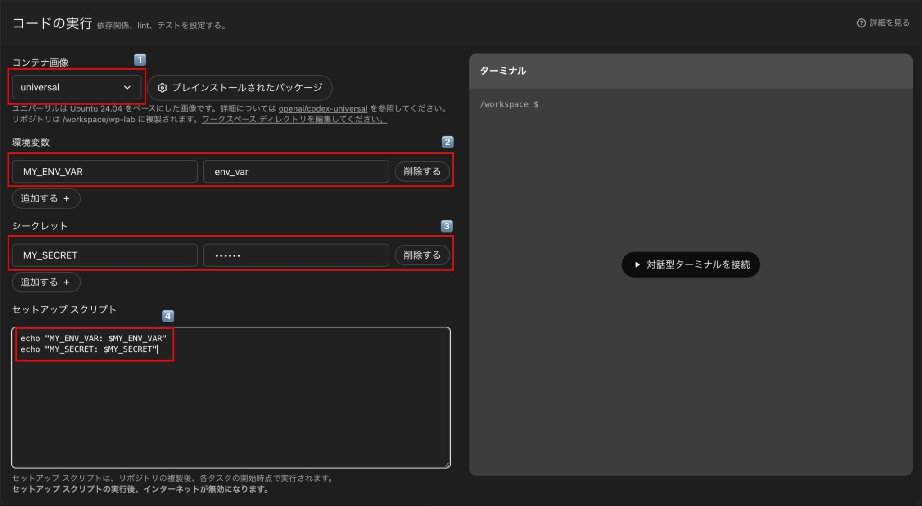Click the dropdown chevron next to universal
The width and height of the screenshot is (922, 506).
tap(127, 87)
